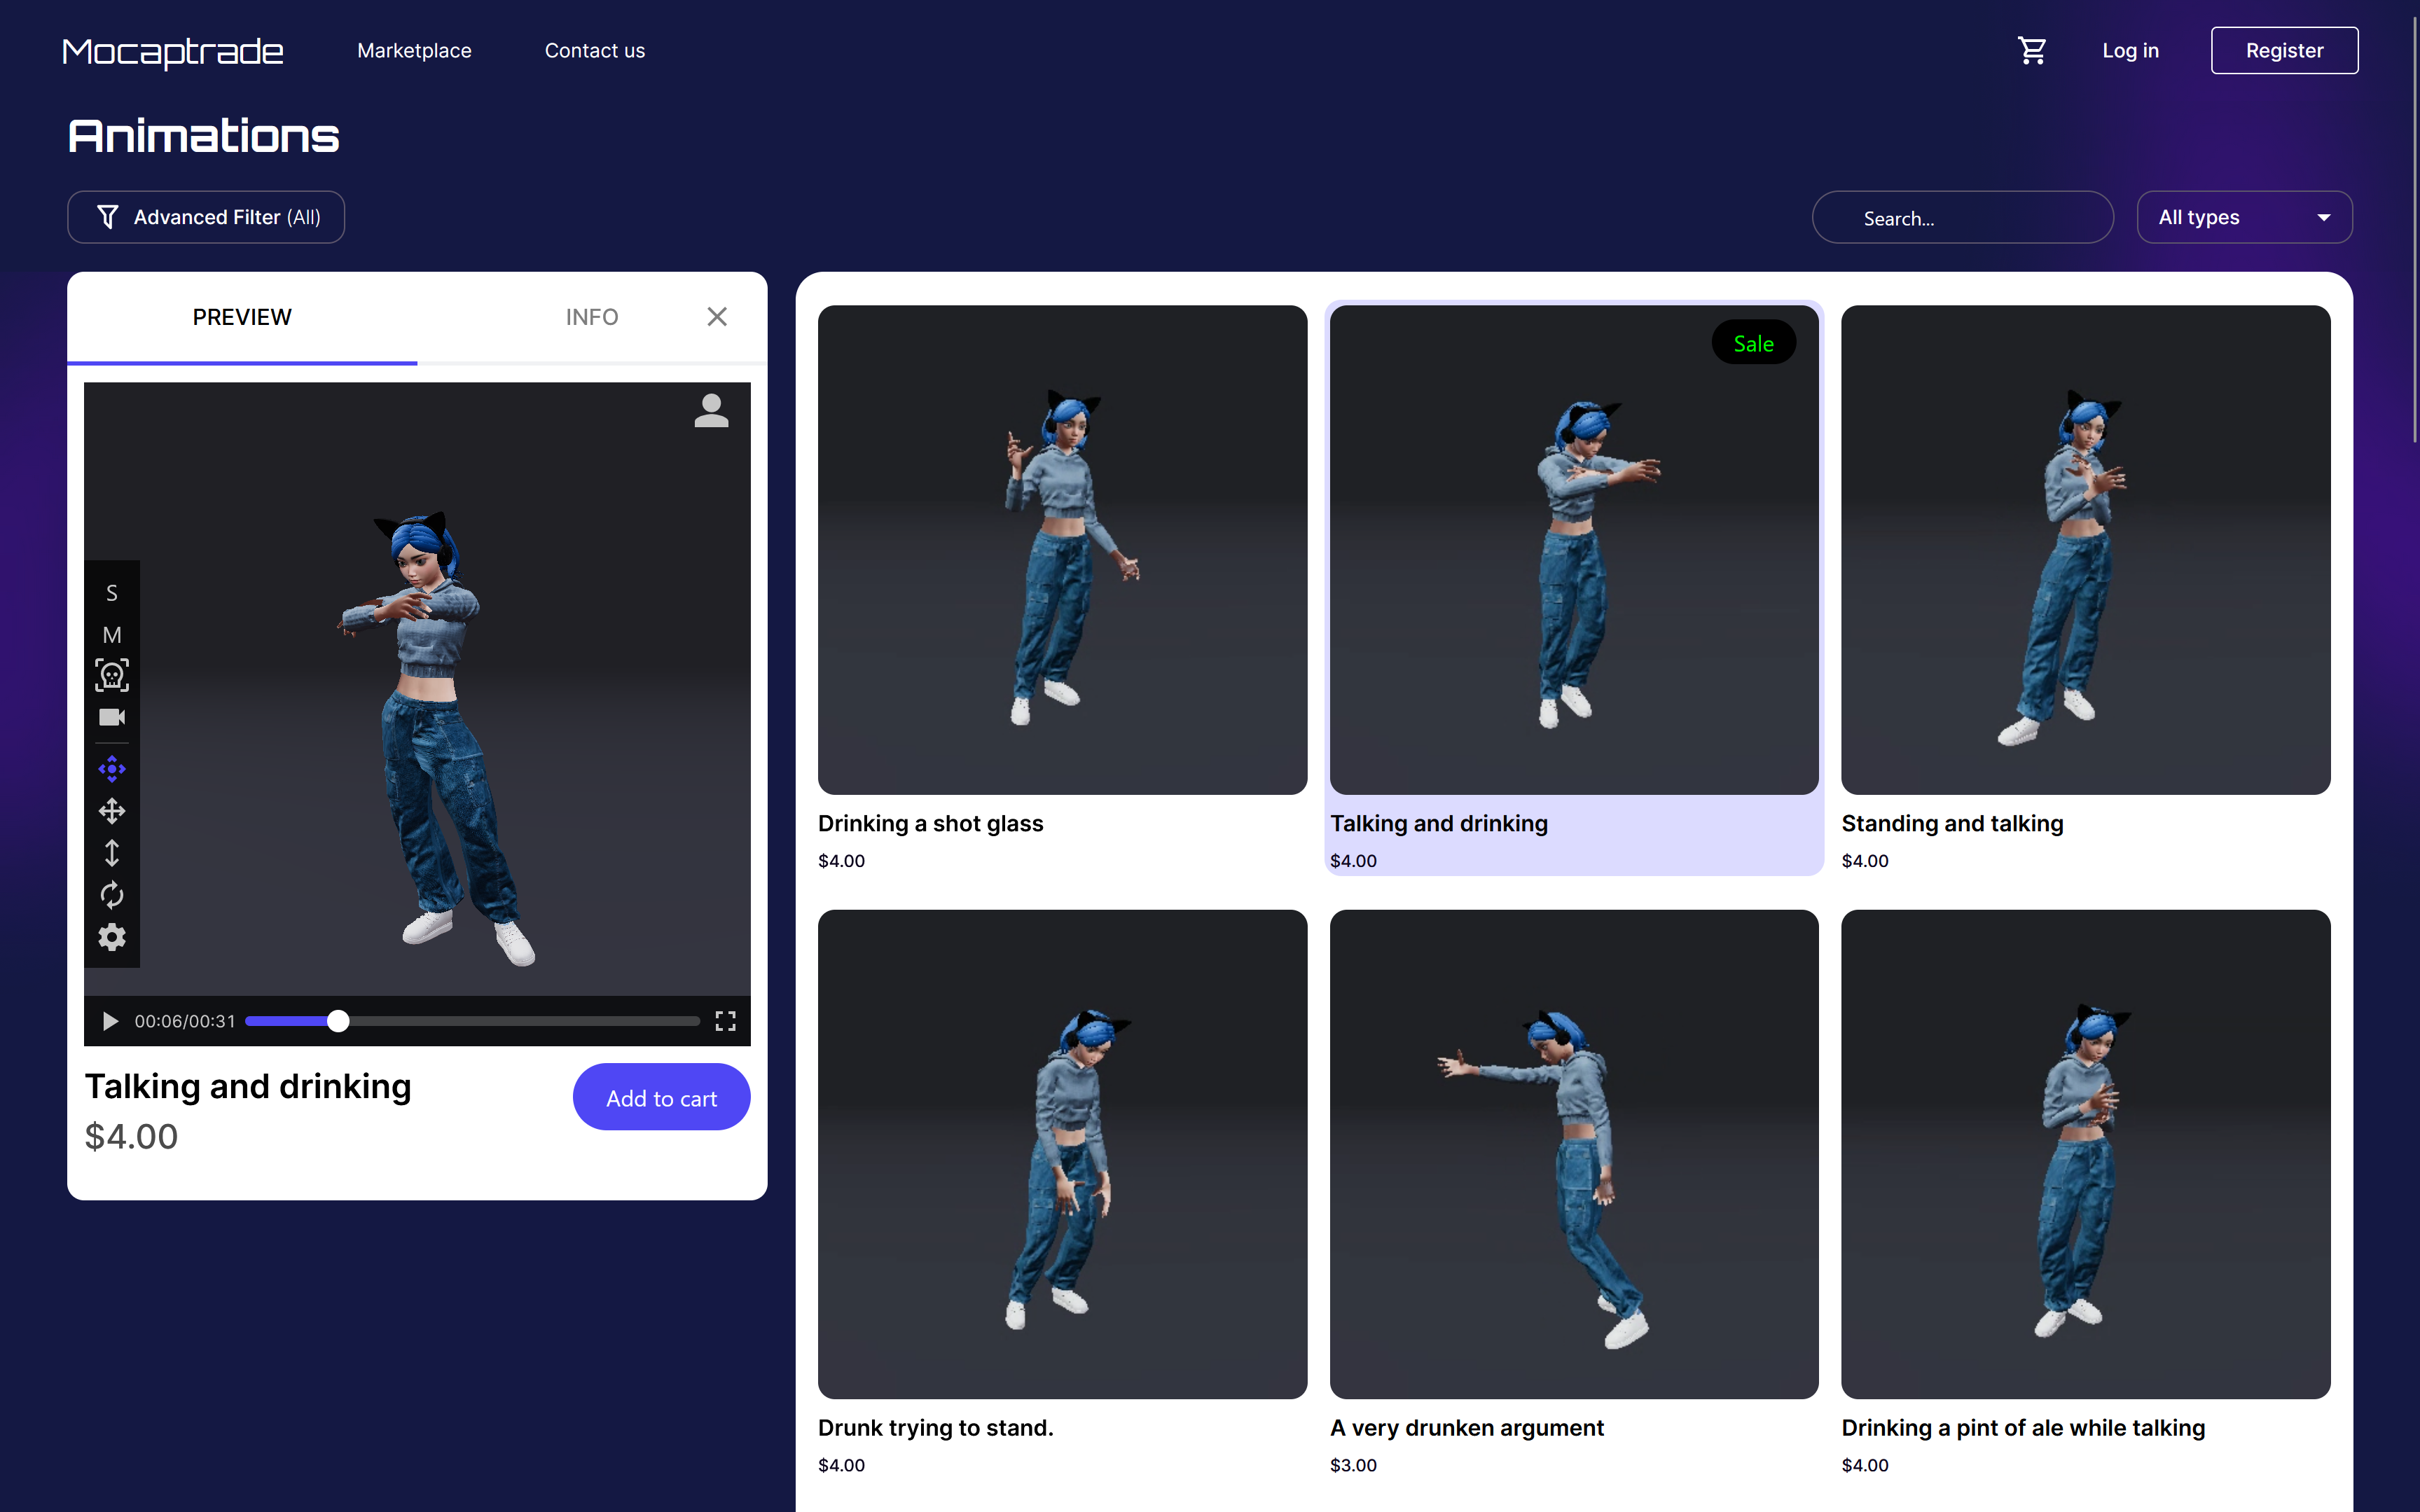
Task: Open Drunk trying to stand thumbnail
Action: coord(1062,1154)
